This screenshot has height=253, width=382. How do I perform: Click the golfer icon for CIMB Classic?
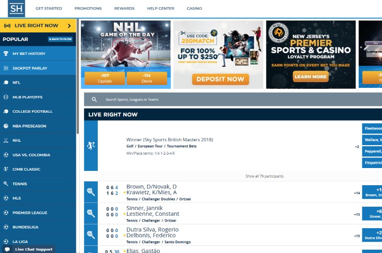[x=6, y=169]
